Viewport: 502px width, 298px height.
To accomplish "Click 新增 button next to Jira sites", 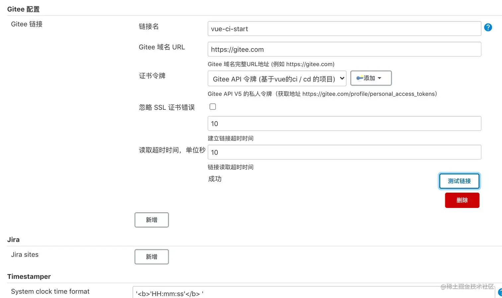I will pyautogui.click(x=152, y=257).
